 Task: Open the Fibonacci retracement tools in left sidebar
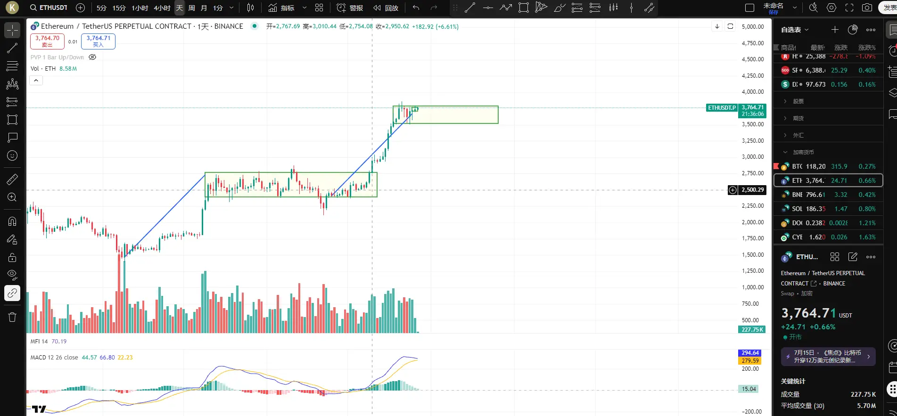point(12,66)
